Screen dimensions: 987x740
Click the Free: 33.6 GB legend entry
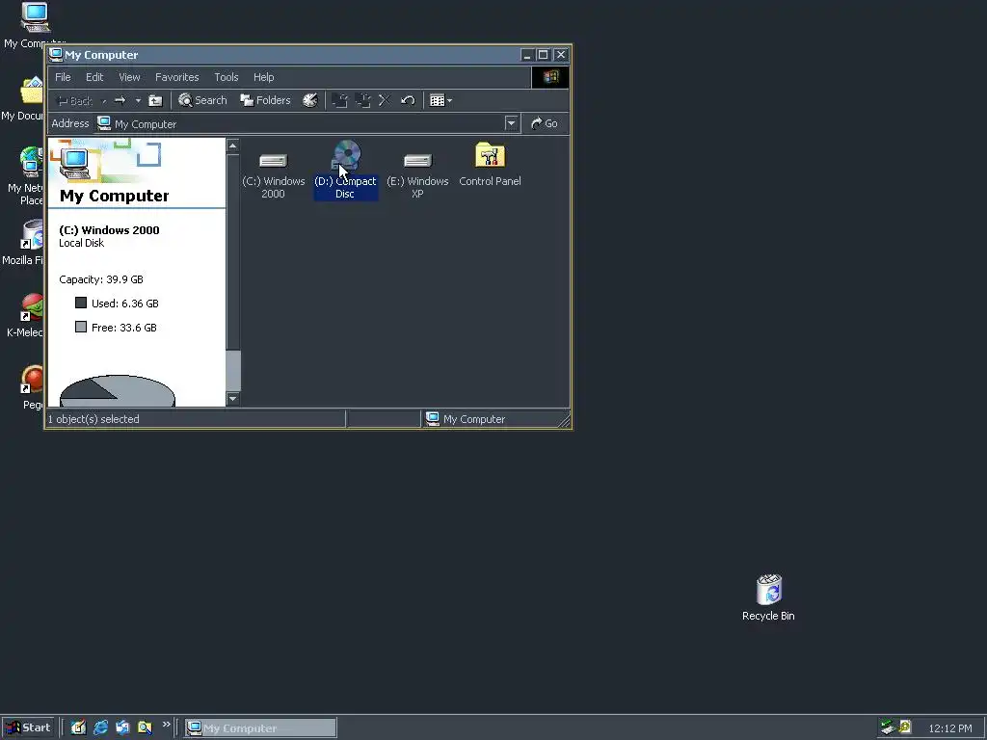point(116,328)
